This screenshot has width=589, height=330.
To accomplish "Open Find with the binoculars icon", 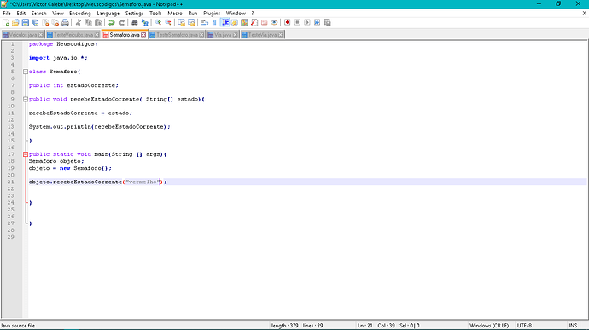I will [x=135, y=22].
